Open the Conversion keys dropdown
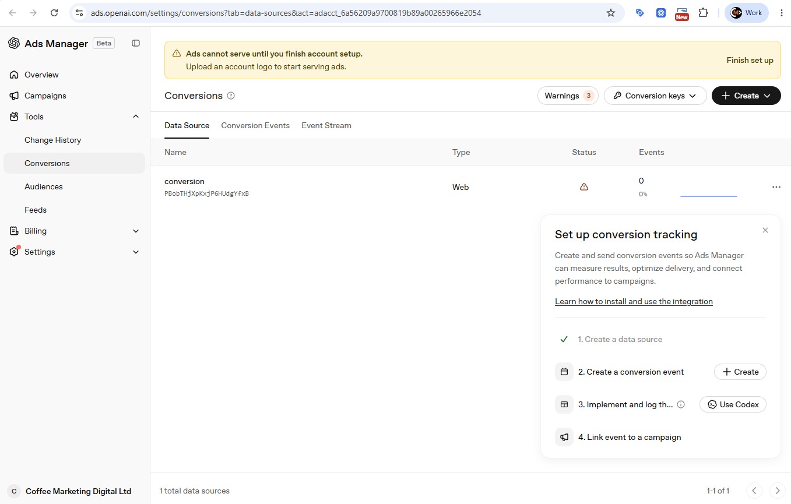The height and width of the screenshot is (504, 791). point(655,96)
